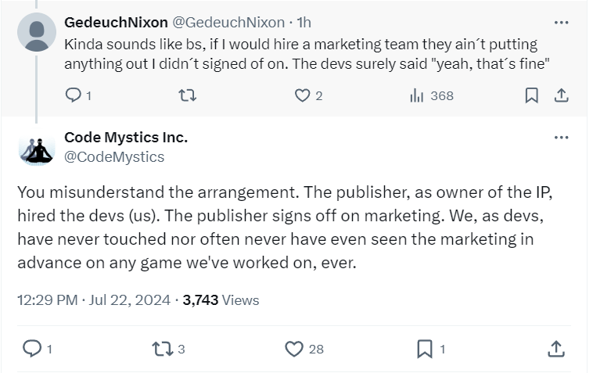This screenshot has width=593, height=373.
Task: Open the @CodeMystics handle link
Action: 114,156
